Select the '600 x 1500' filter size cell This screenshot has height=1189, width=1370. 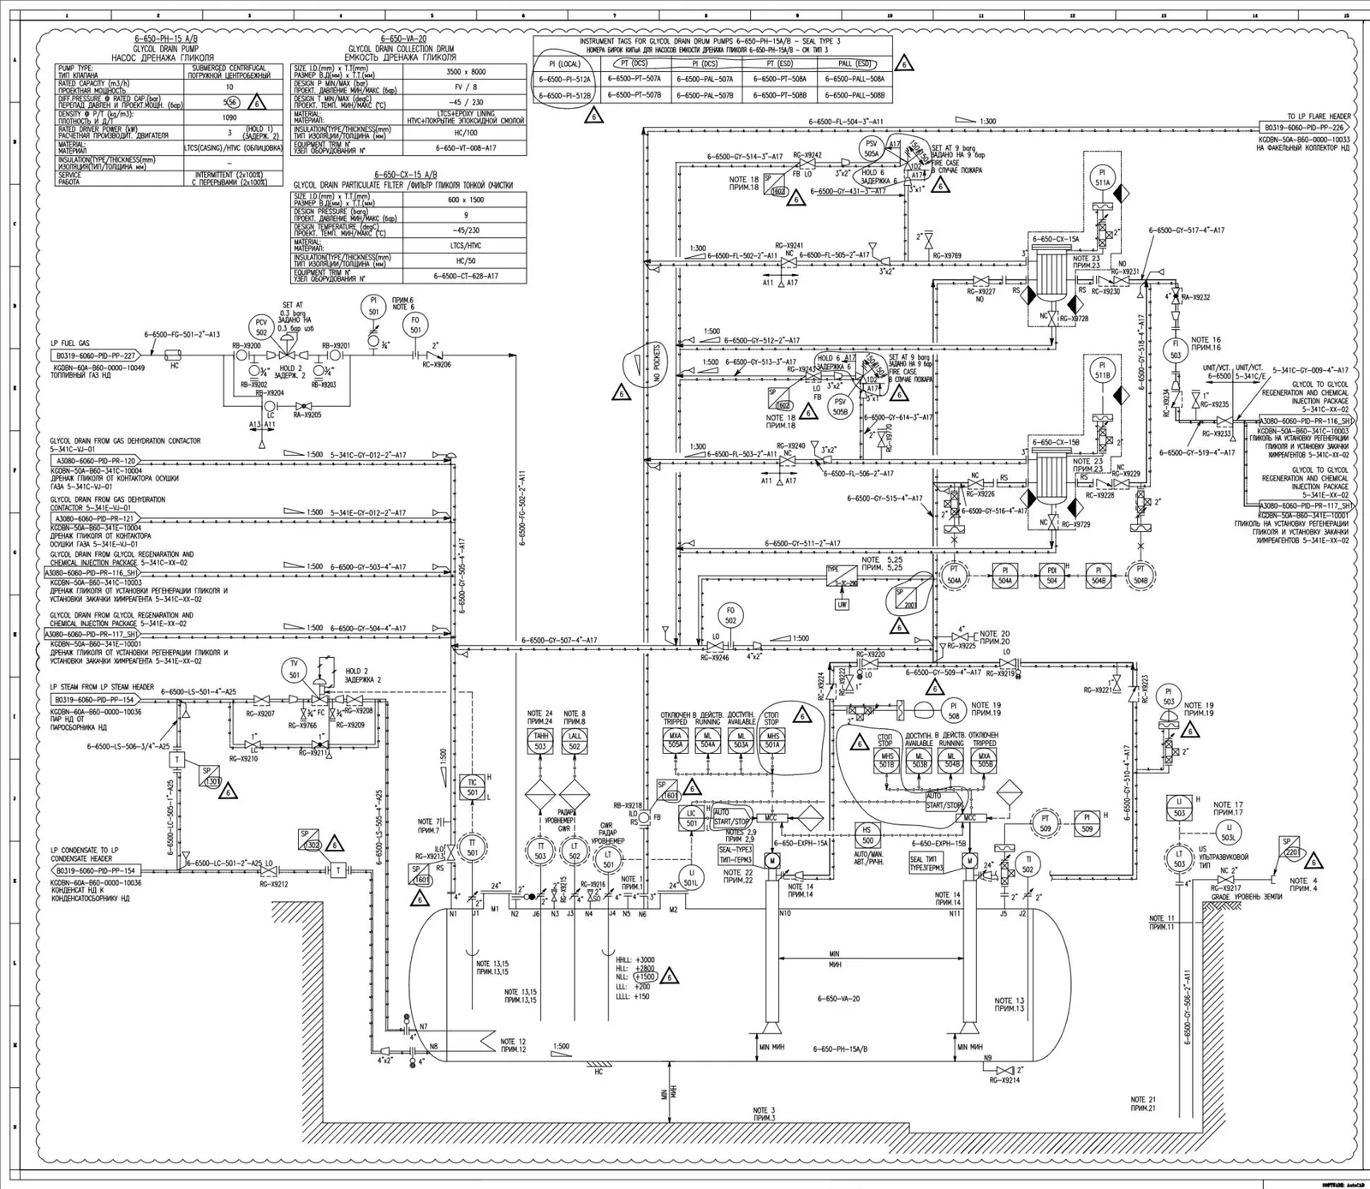point(466,200)
